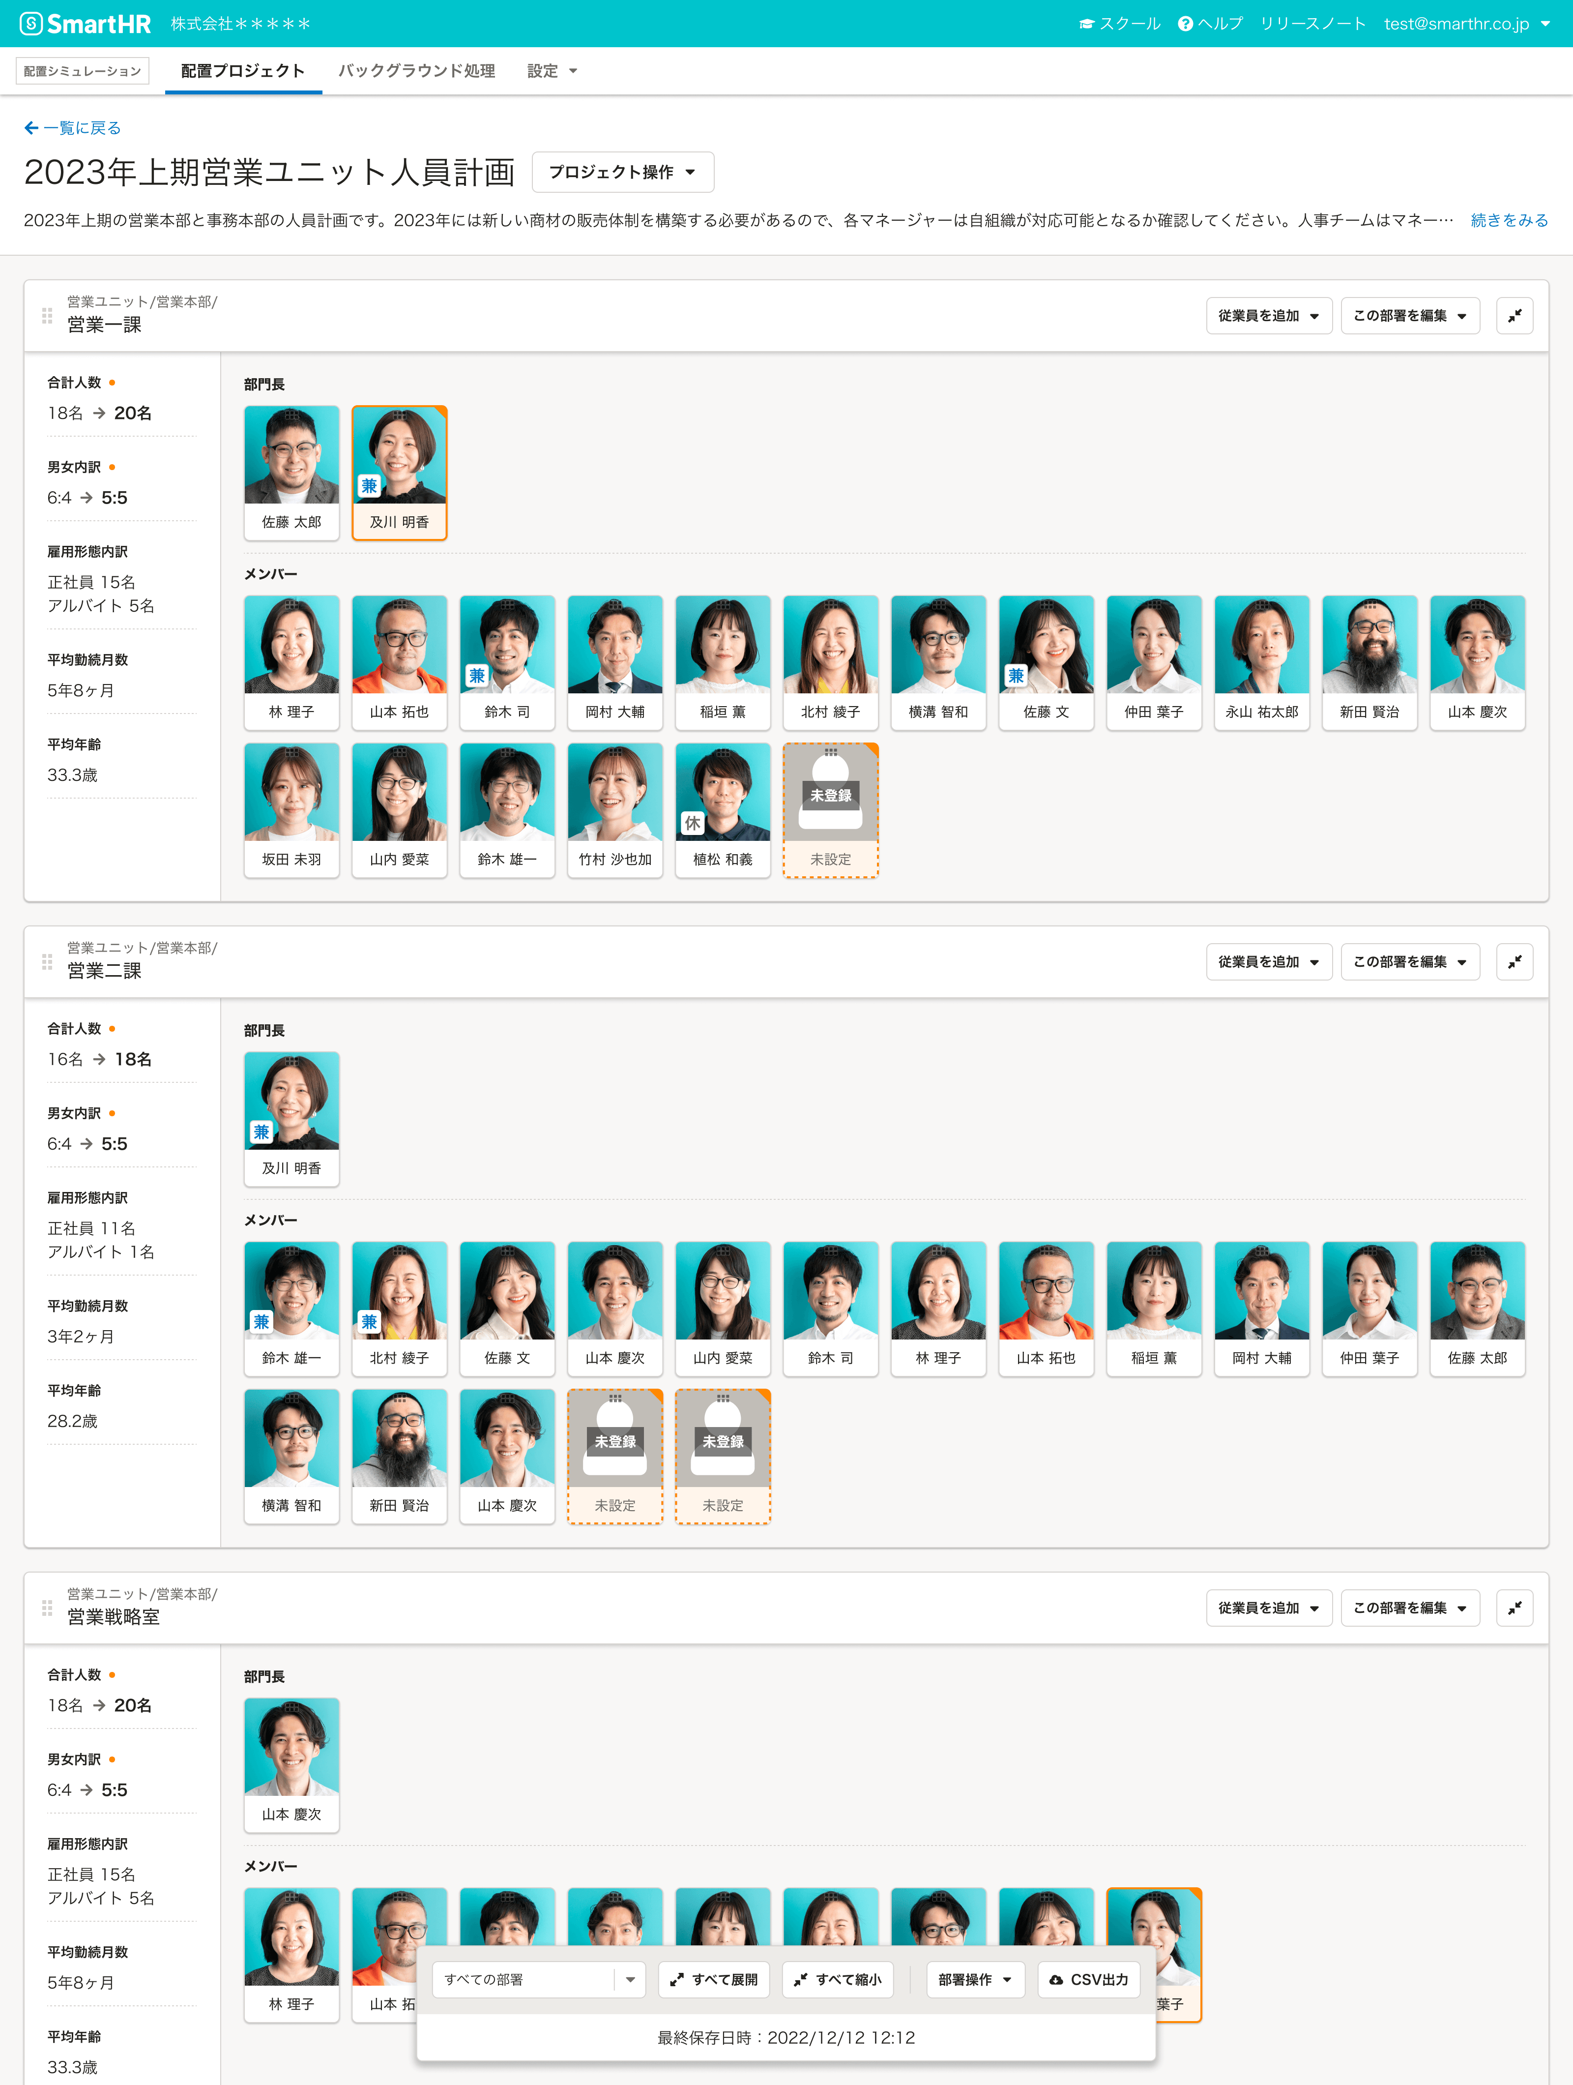Click the スクール graduation cap link
Viewport: 1573px width, 2085px height.
1120,24
